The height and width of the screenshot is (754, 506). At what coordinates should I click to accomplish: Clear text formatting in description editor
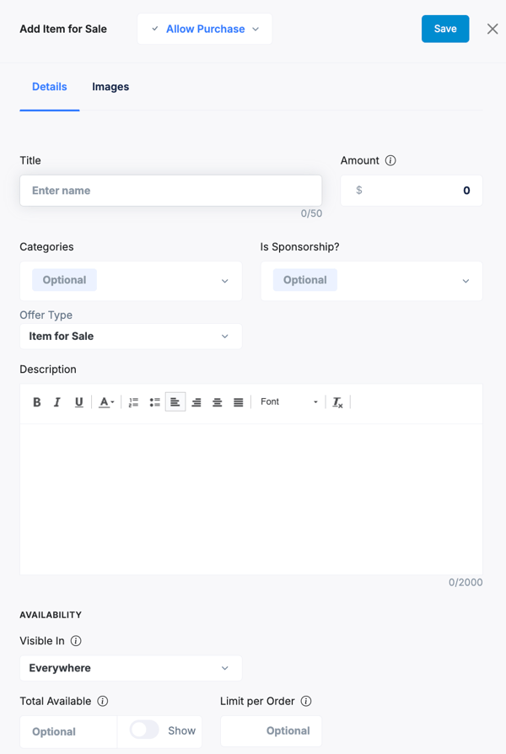(x=337, y=402)
